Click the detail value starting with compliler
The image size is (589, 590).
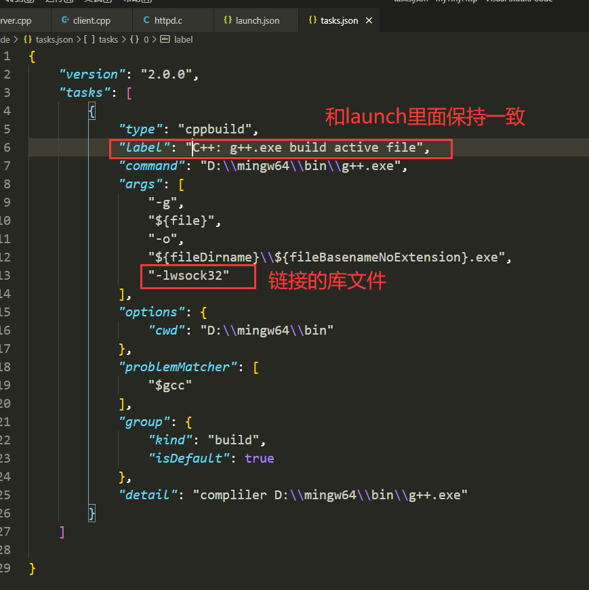[x=330, y=495]
